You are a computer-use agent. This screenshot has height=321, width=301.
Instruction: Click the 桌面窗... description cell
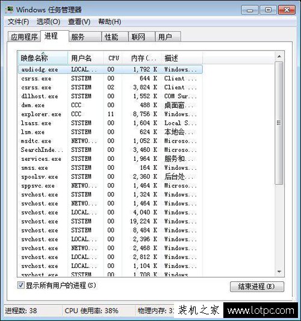click(x=179, y=105)
